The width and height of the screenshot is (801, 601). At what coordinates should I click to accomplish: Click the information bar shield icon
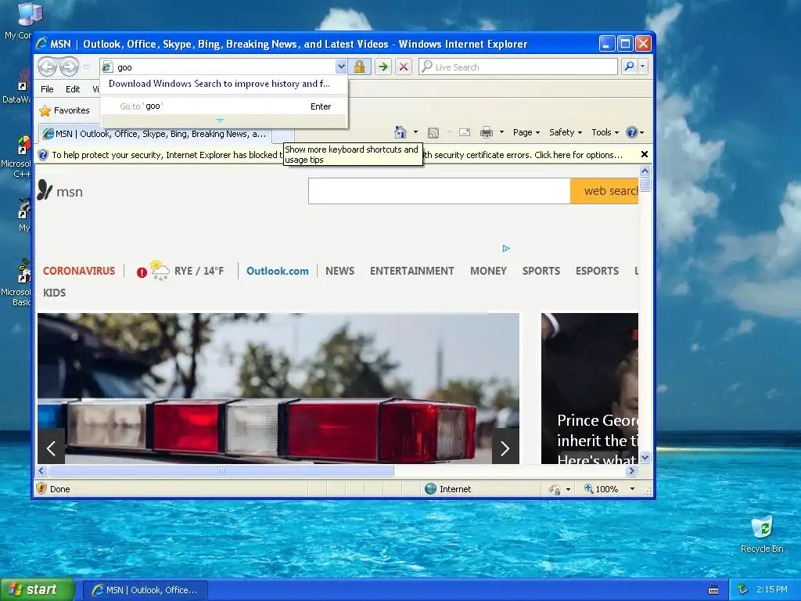(44, 155)
